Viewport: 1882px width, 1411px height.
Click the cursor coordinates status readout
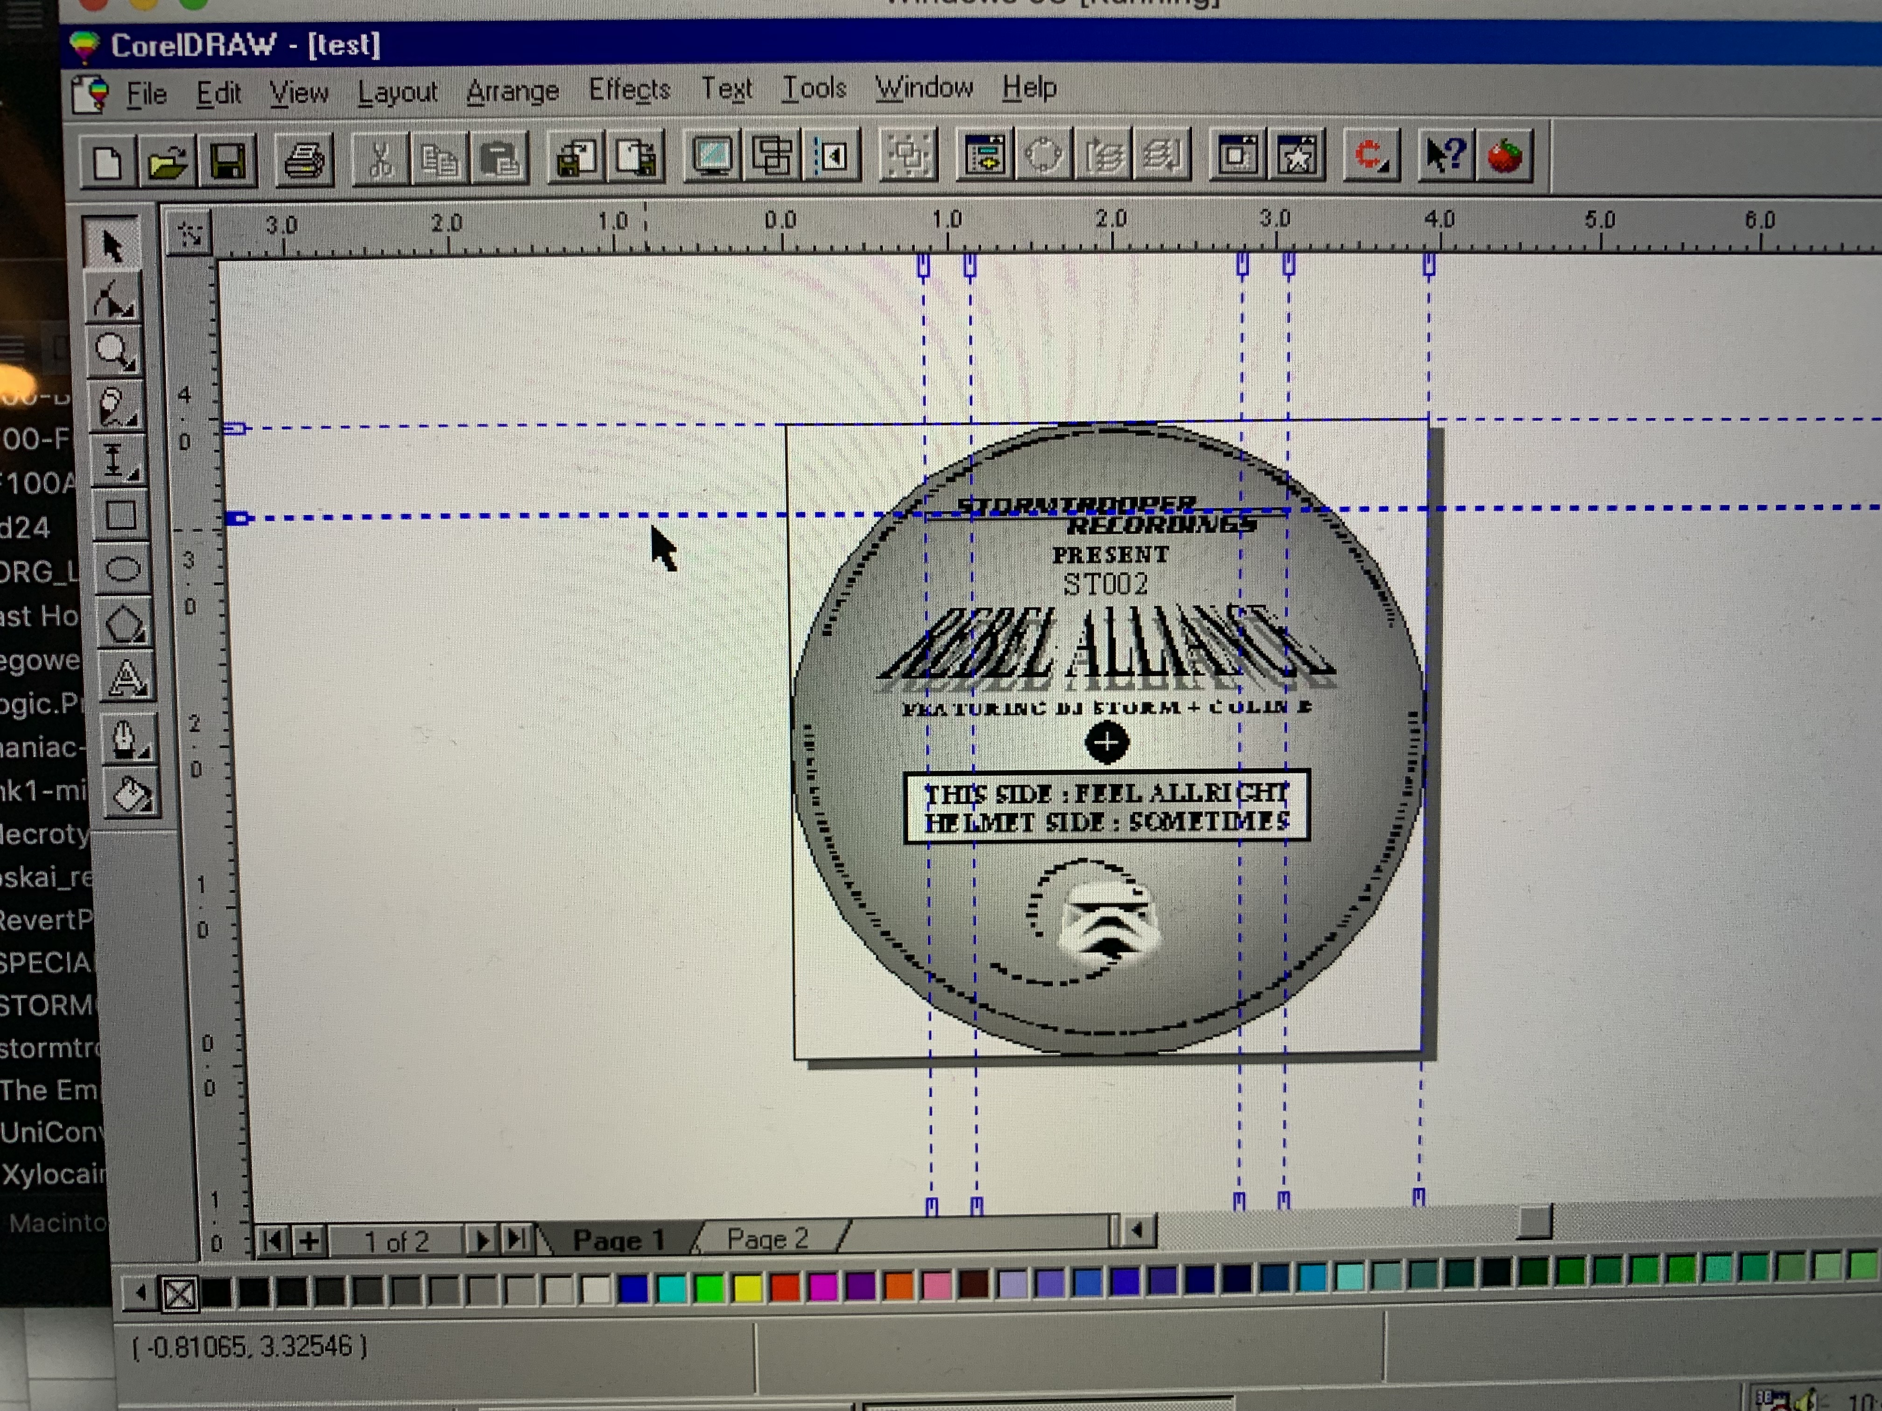point(250,1347)
